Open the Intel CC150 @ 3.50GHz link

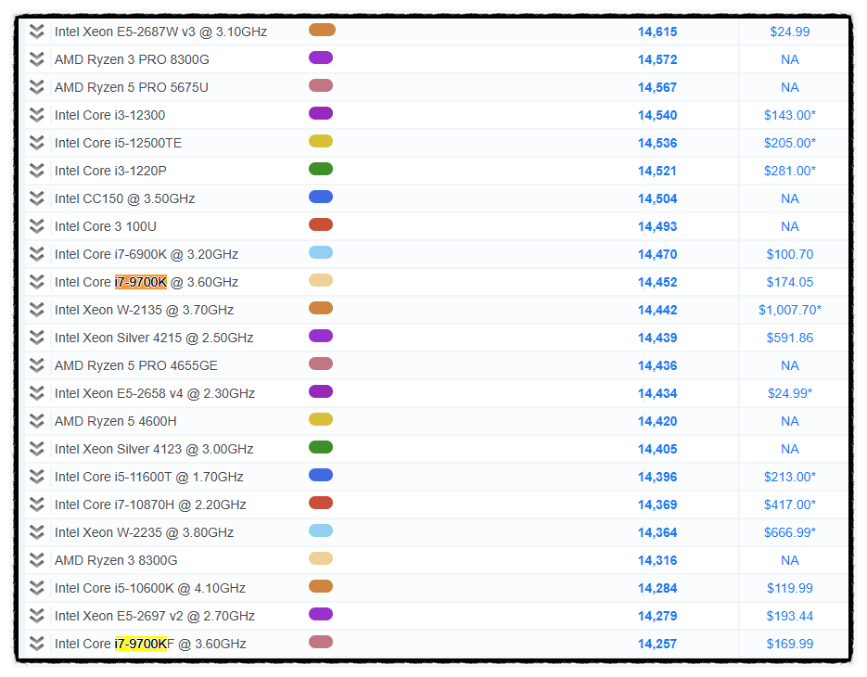point(125,198)
